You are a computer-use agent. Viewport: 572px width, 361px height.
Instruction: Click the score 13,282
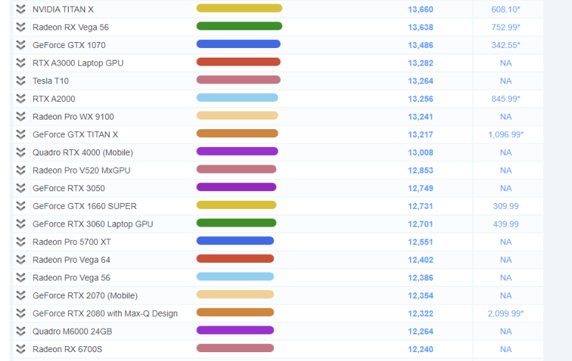pyautogui.click(x=421, y=63)
